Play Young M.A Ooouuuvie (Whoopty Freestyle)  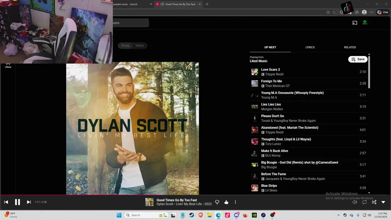[x=309, y=95]
